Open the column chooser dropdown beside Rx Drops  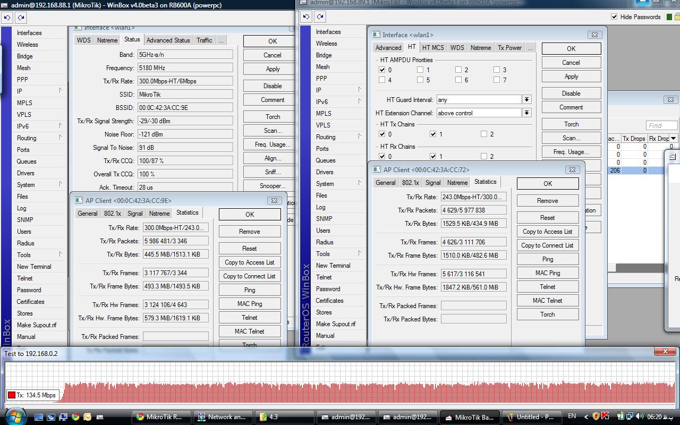click(x=674, y=139)
